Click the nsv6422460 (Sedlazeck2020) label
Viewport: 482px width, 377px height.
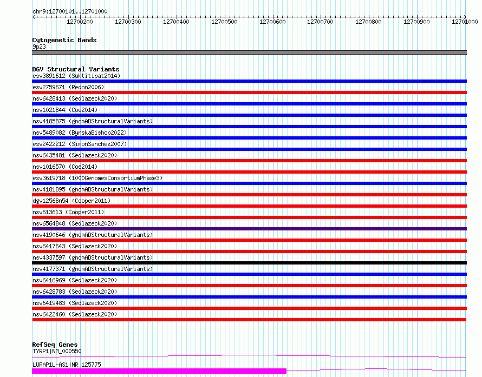click(x=75, y=314)
